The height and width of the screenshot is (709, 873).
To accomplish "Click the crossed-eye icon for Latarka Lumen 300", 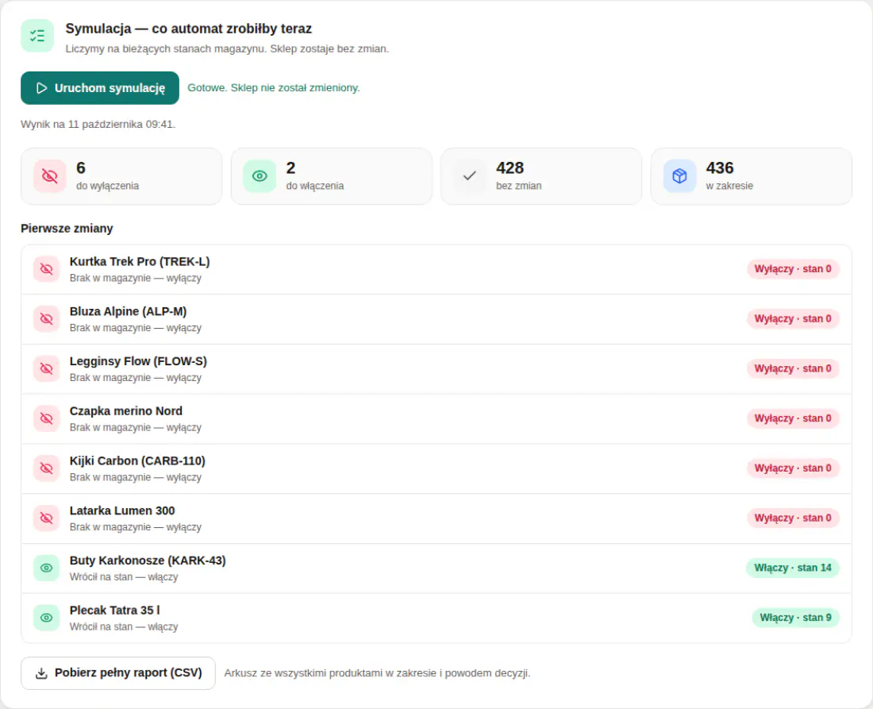I will click(x=47, y=518).
